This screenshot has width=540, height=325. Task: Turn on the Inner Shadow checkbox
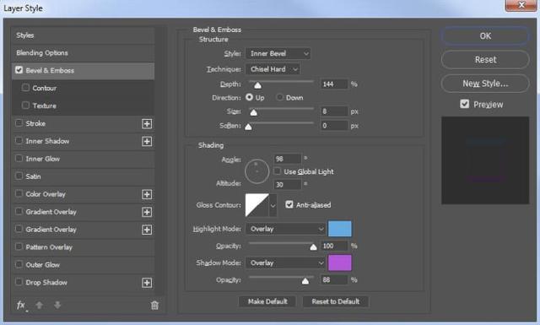tap(19, 140)
